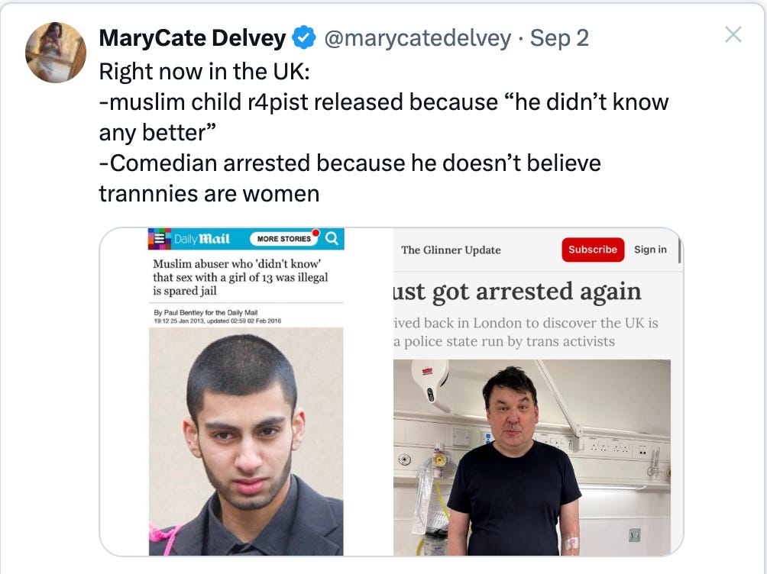Image resolution: width=767 pixels, height=574 pixels.
Task: Dismiss the tweet with the X icon
Action: 733,34
